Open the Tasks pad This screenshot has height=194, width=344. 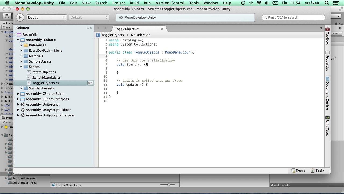(318, 171)
